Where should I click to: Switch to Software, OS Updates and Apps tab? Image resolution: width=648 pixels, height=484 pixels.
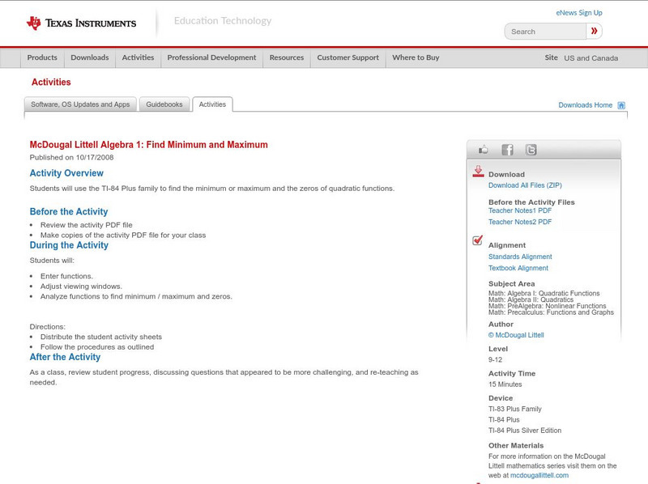click(80, 104)
